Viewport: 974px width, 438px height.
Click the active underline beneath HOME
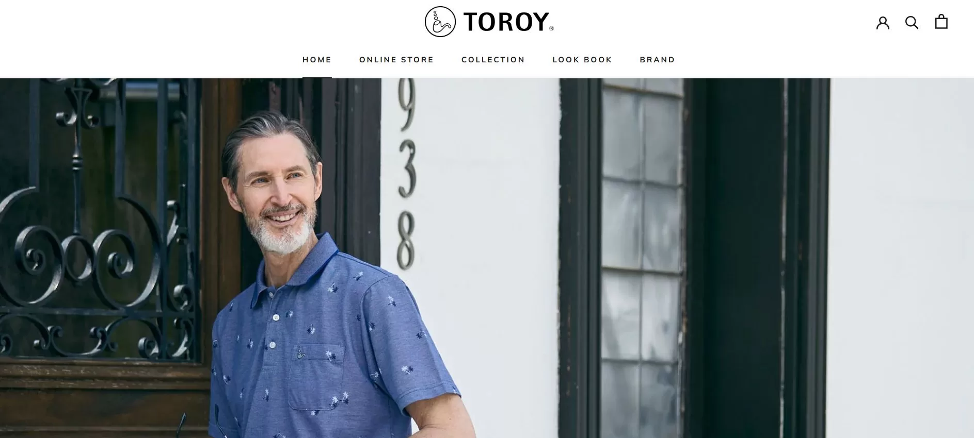[317, 77]
